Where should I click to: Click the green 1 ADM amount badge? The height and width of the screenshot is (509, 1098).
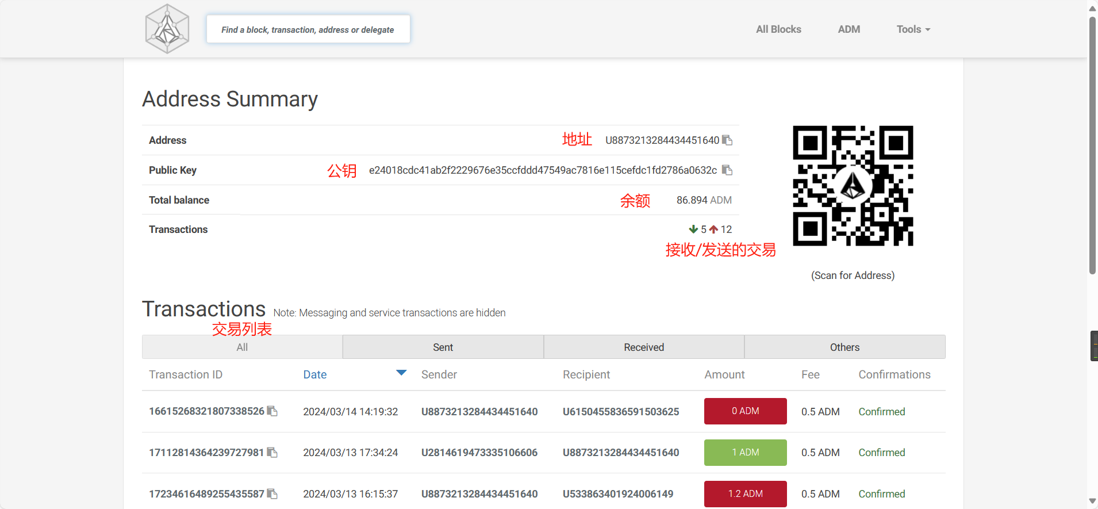point(745,453)
